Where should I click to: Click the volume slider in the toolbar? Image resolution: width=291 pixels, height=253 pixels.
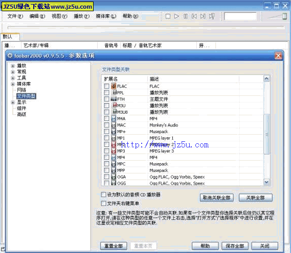tap(277, 16)
